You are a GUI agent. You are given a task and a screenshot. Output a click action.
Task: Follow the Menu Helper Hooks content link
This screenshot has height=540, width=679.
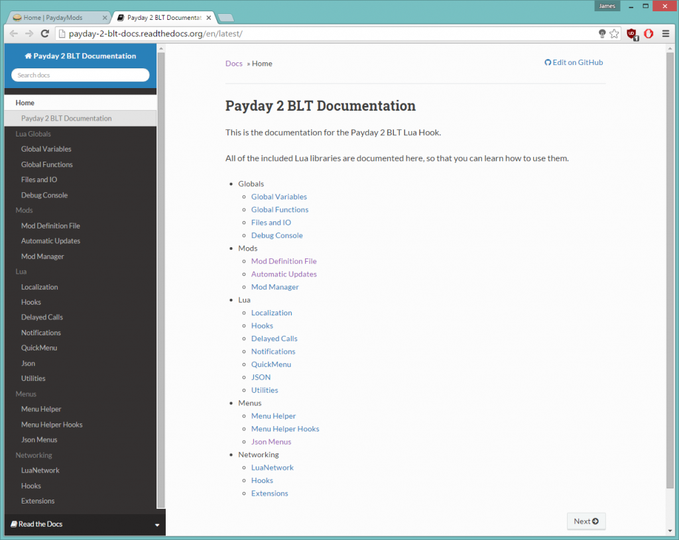(x=285, y=429)
